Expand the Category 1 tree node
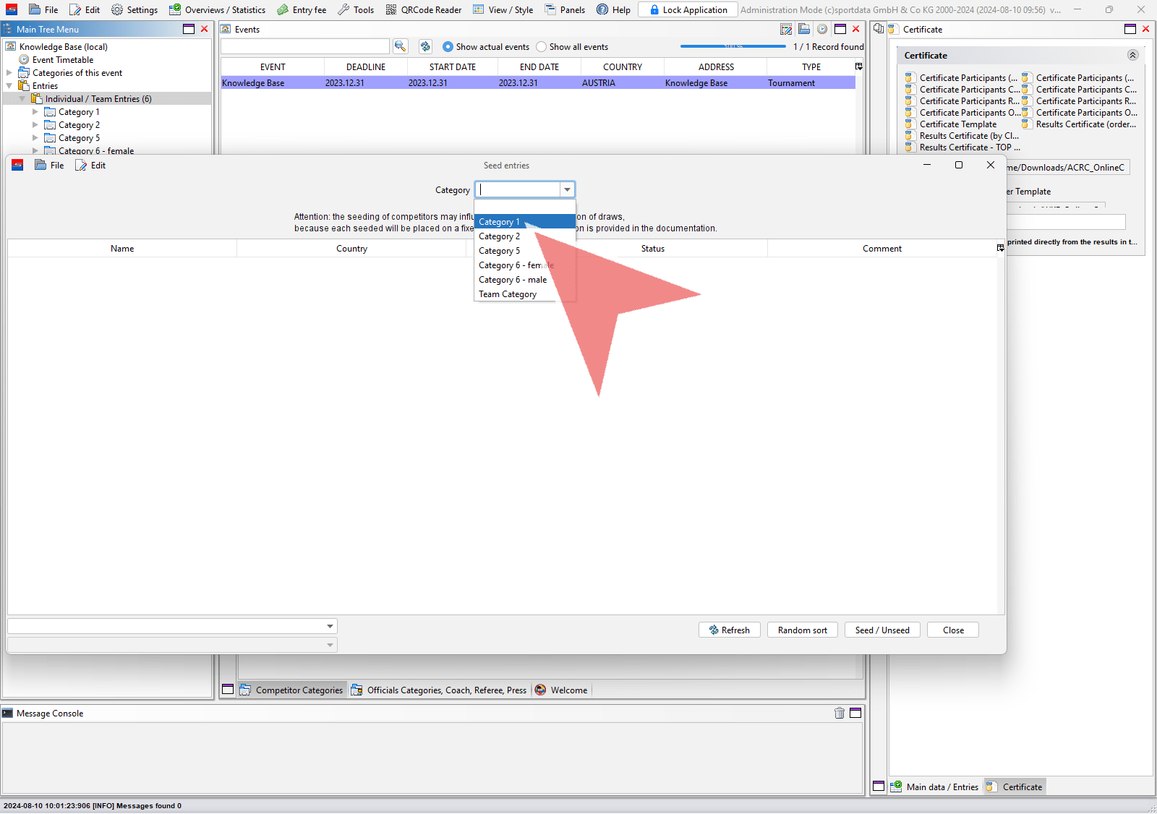Image resolution: width=1157 pixels, height=814 pixels. 35,112
